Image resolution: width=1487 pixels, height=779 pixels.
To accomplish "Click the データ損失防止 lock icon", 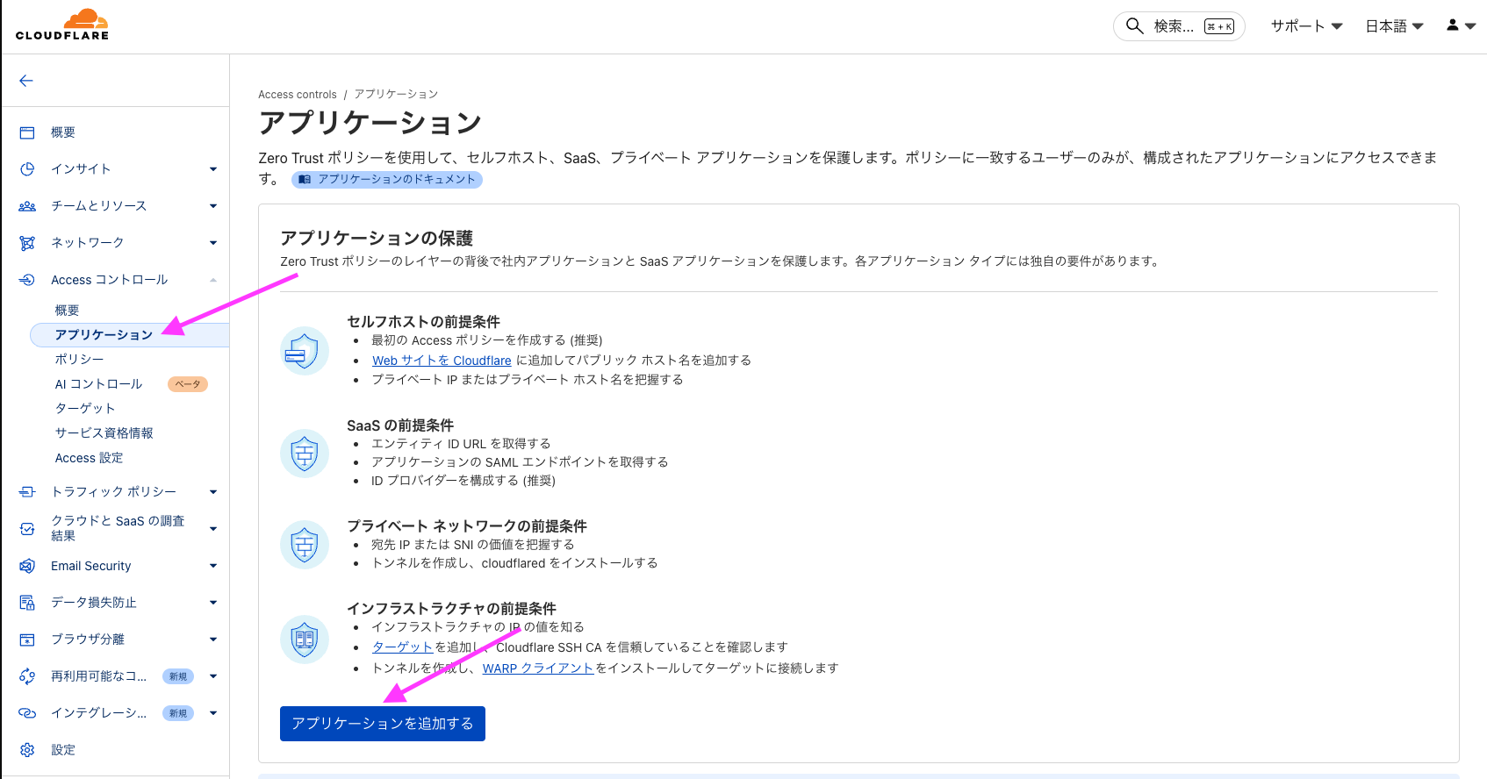I will point(27,603).
